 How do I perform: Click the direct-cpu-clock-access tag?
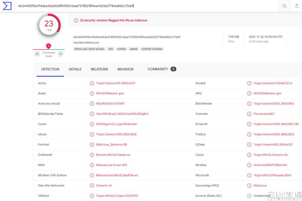point(89,49)
